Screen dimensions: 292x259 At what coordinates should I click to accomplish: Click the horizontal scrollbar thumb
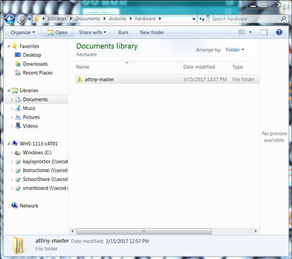144,231
